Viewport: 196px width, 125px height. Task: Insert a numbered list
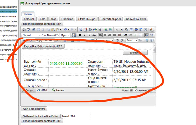pyautogui.click(x=136, y=35)
